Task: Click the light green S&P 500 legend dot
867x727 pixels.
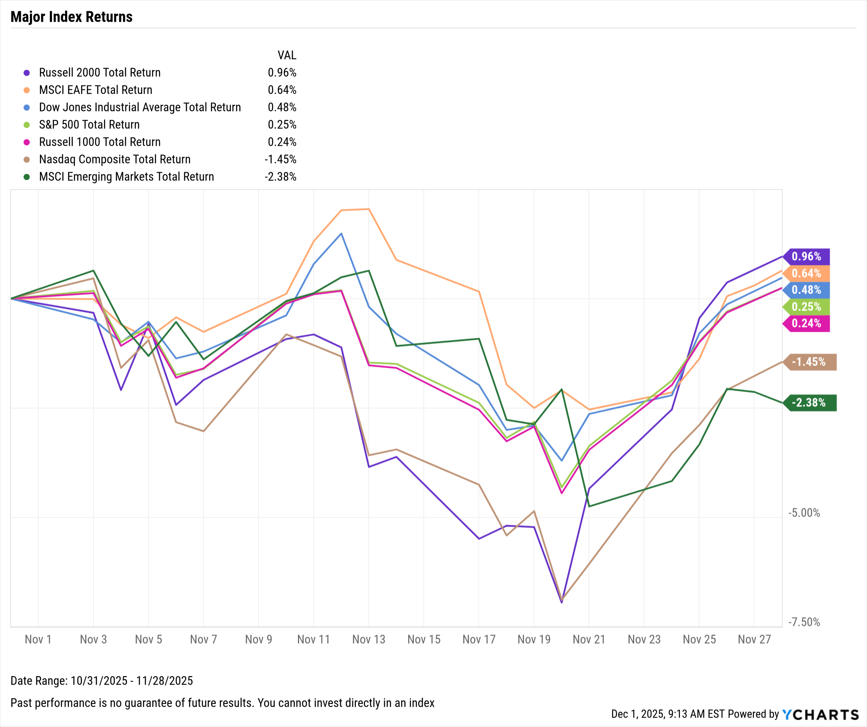Action: click(27, 125)
